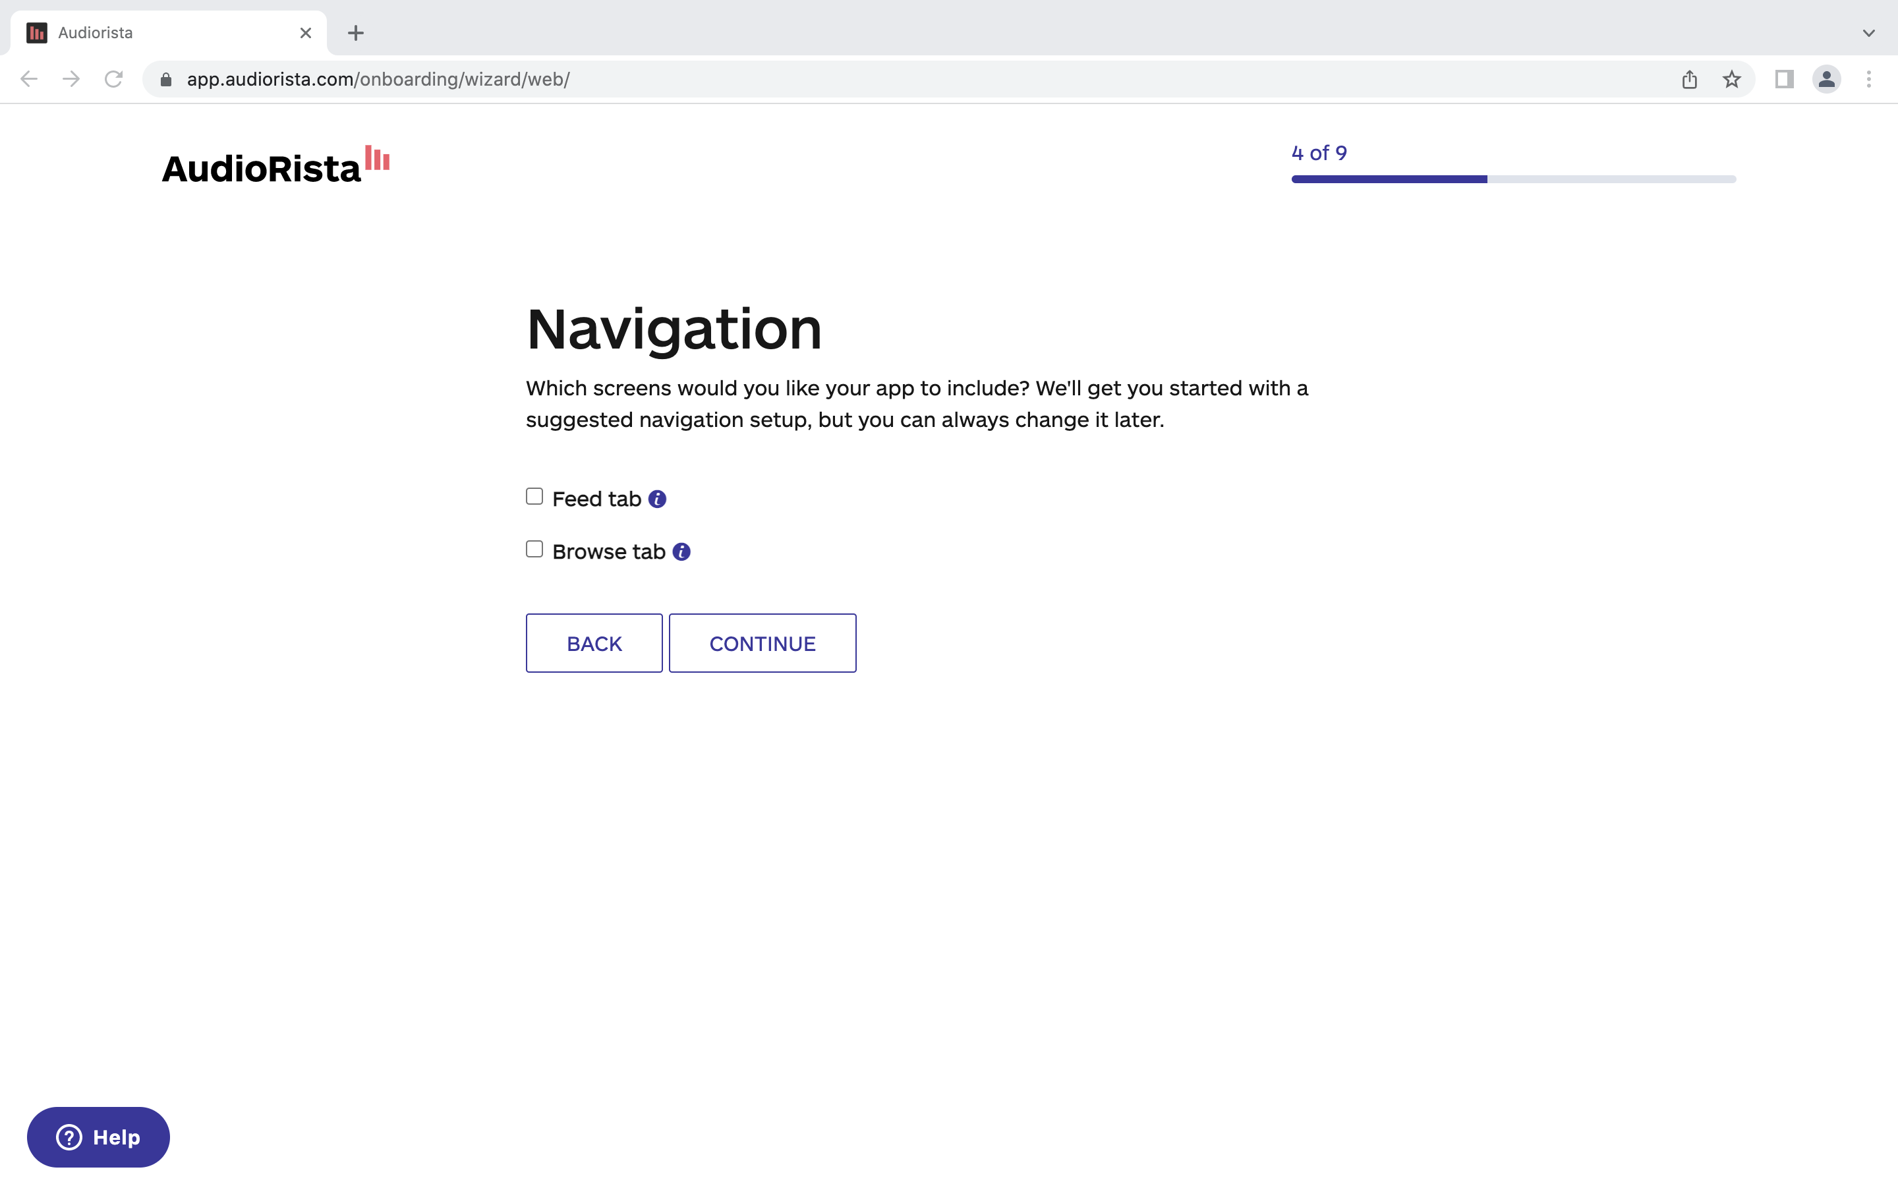1898x1186 pixels.
Task: Open the Feed tab info icon
Action: click(657, 499)
